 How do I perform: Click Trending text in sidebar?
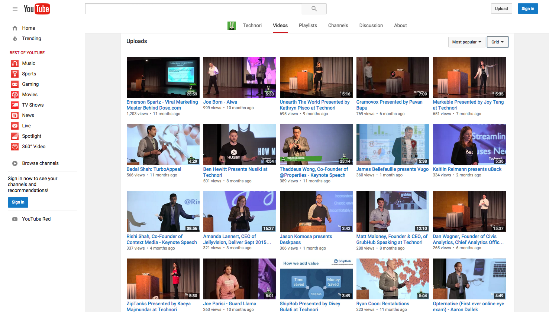click(x=32, y=39)
